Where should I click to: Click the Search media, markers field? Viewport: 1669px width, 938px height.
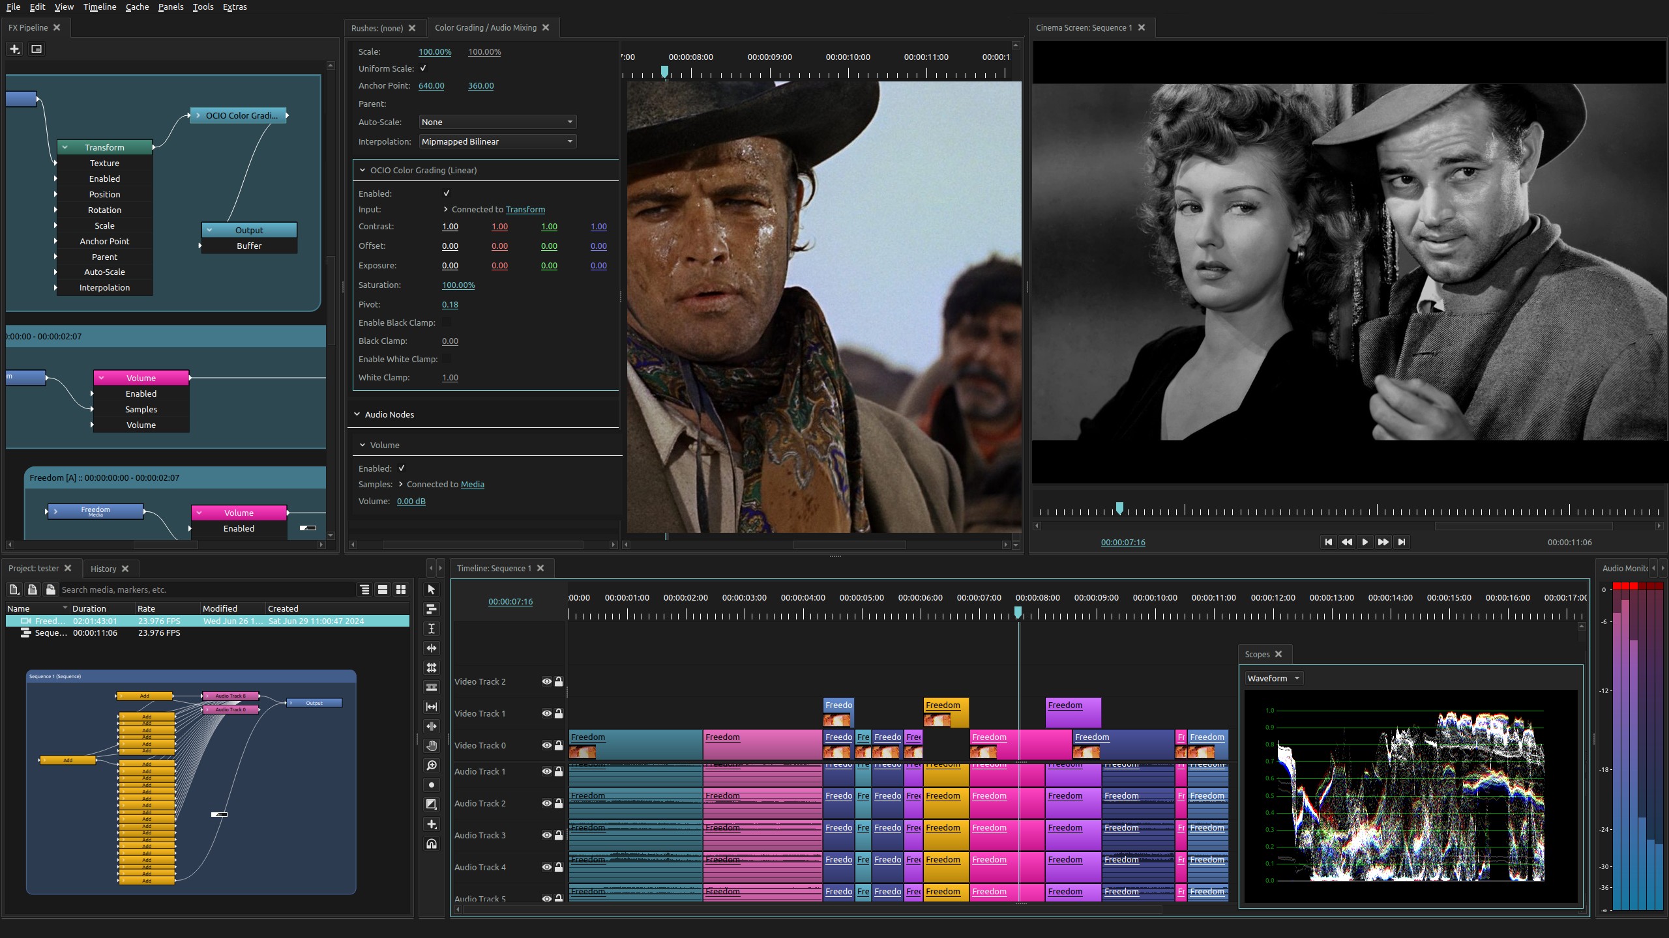207,590
